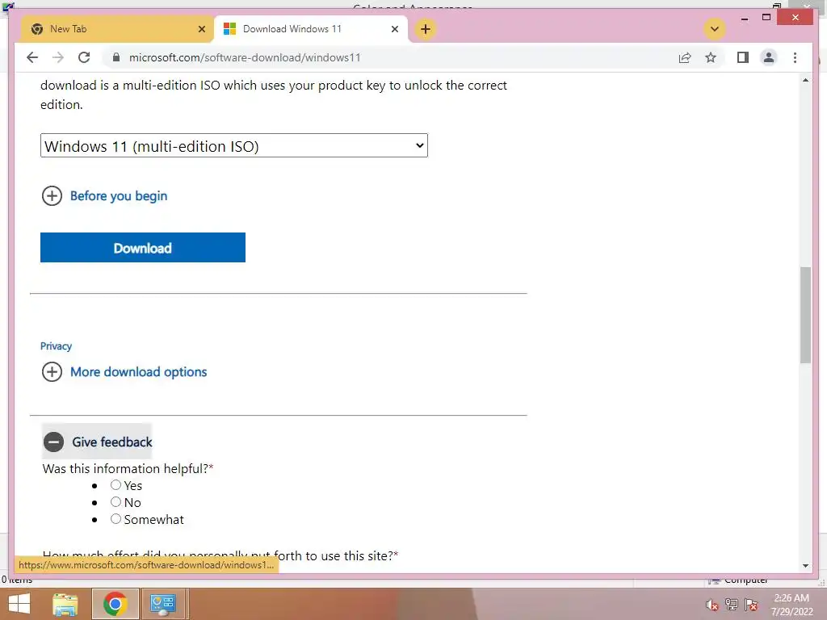Open the Chrome side panel
Screen dimensions: 827x620
pyautogui.click(x=743, y=57)
